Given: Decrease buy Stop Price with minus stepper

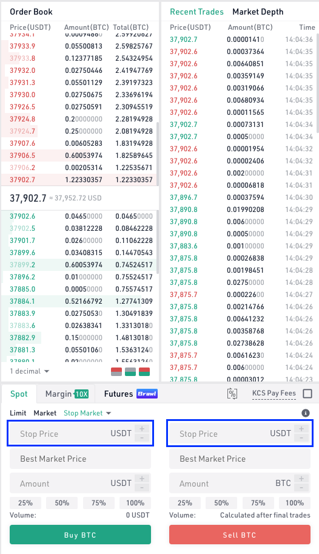Looking at the screenshot, I should click(x=142, y=438).
